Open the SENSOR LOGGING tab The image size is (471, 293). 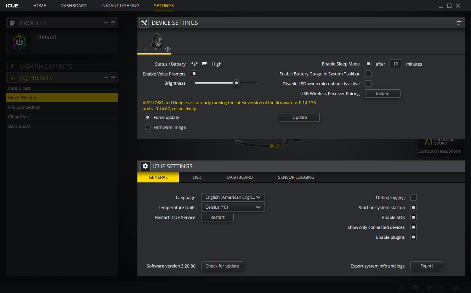click(296, 177)
